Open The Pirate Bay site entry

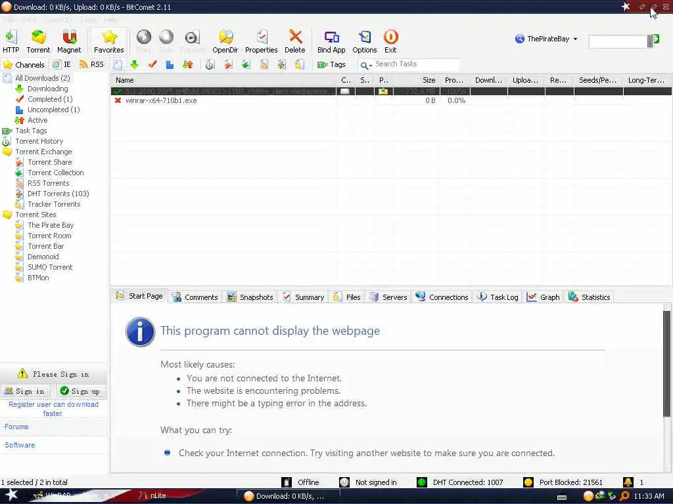pos(51,226)
